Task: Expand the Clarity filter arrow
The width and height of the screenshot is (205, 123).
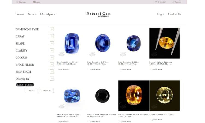Action: click(52, 50)
